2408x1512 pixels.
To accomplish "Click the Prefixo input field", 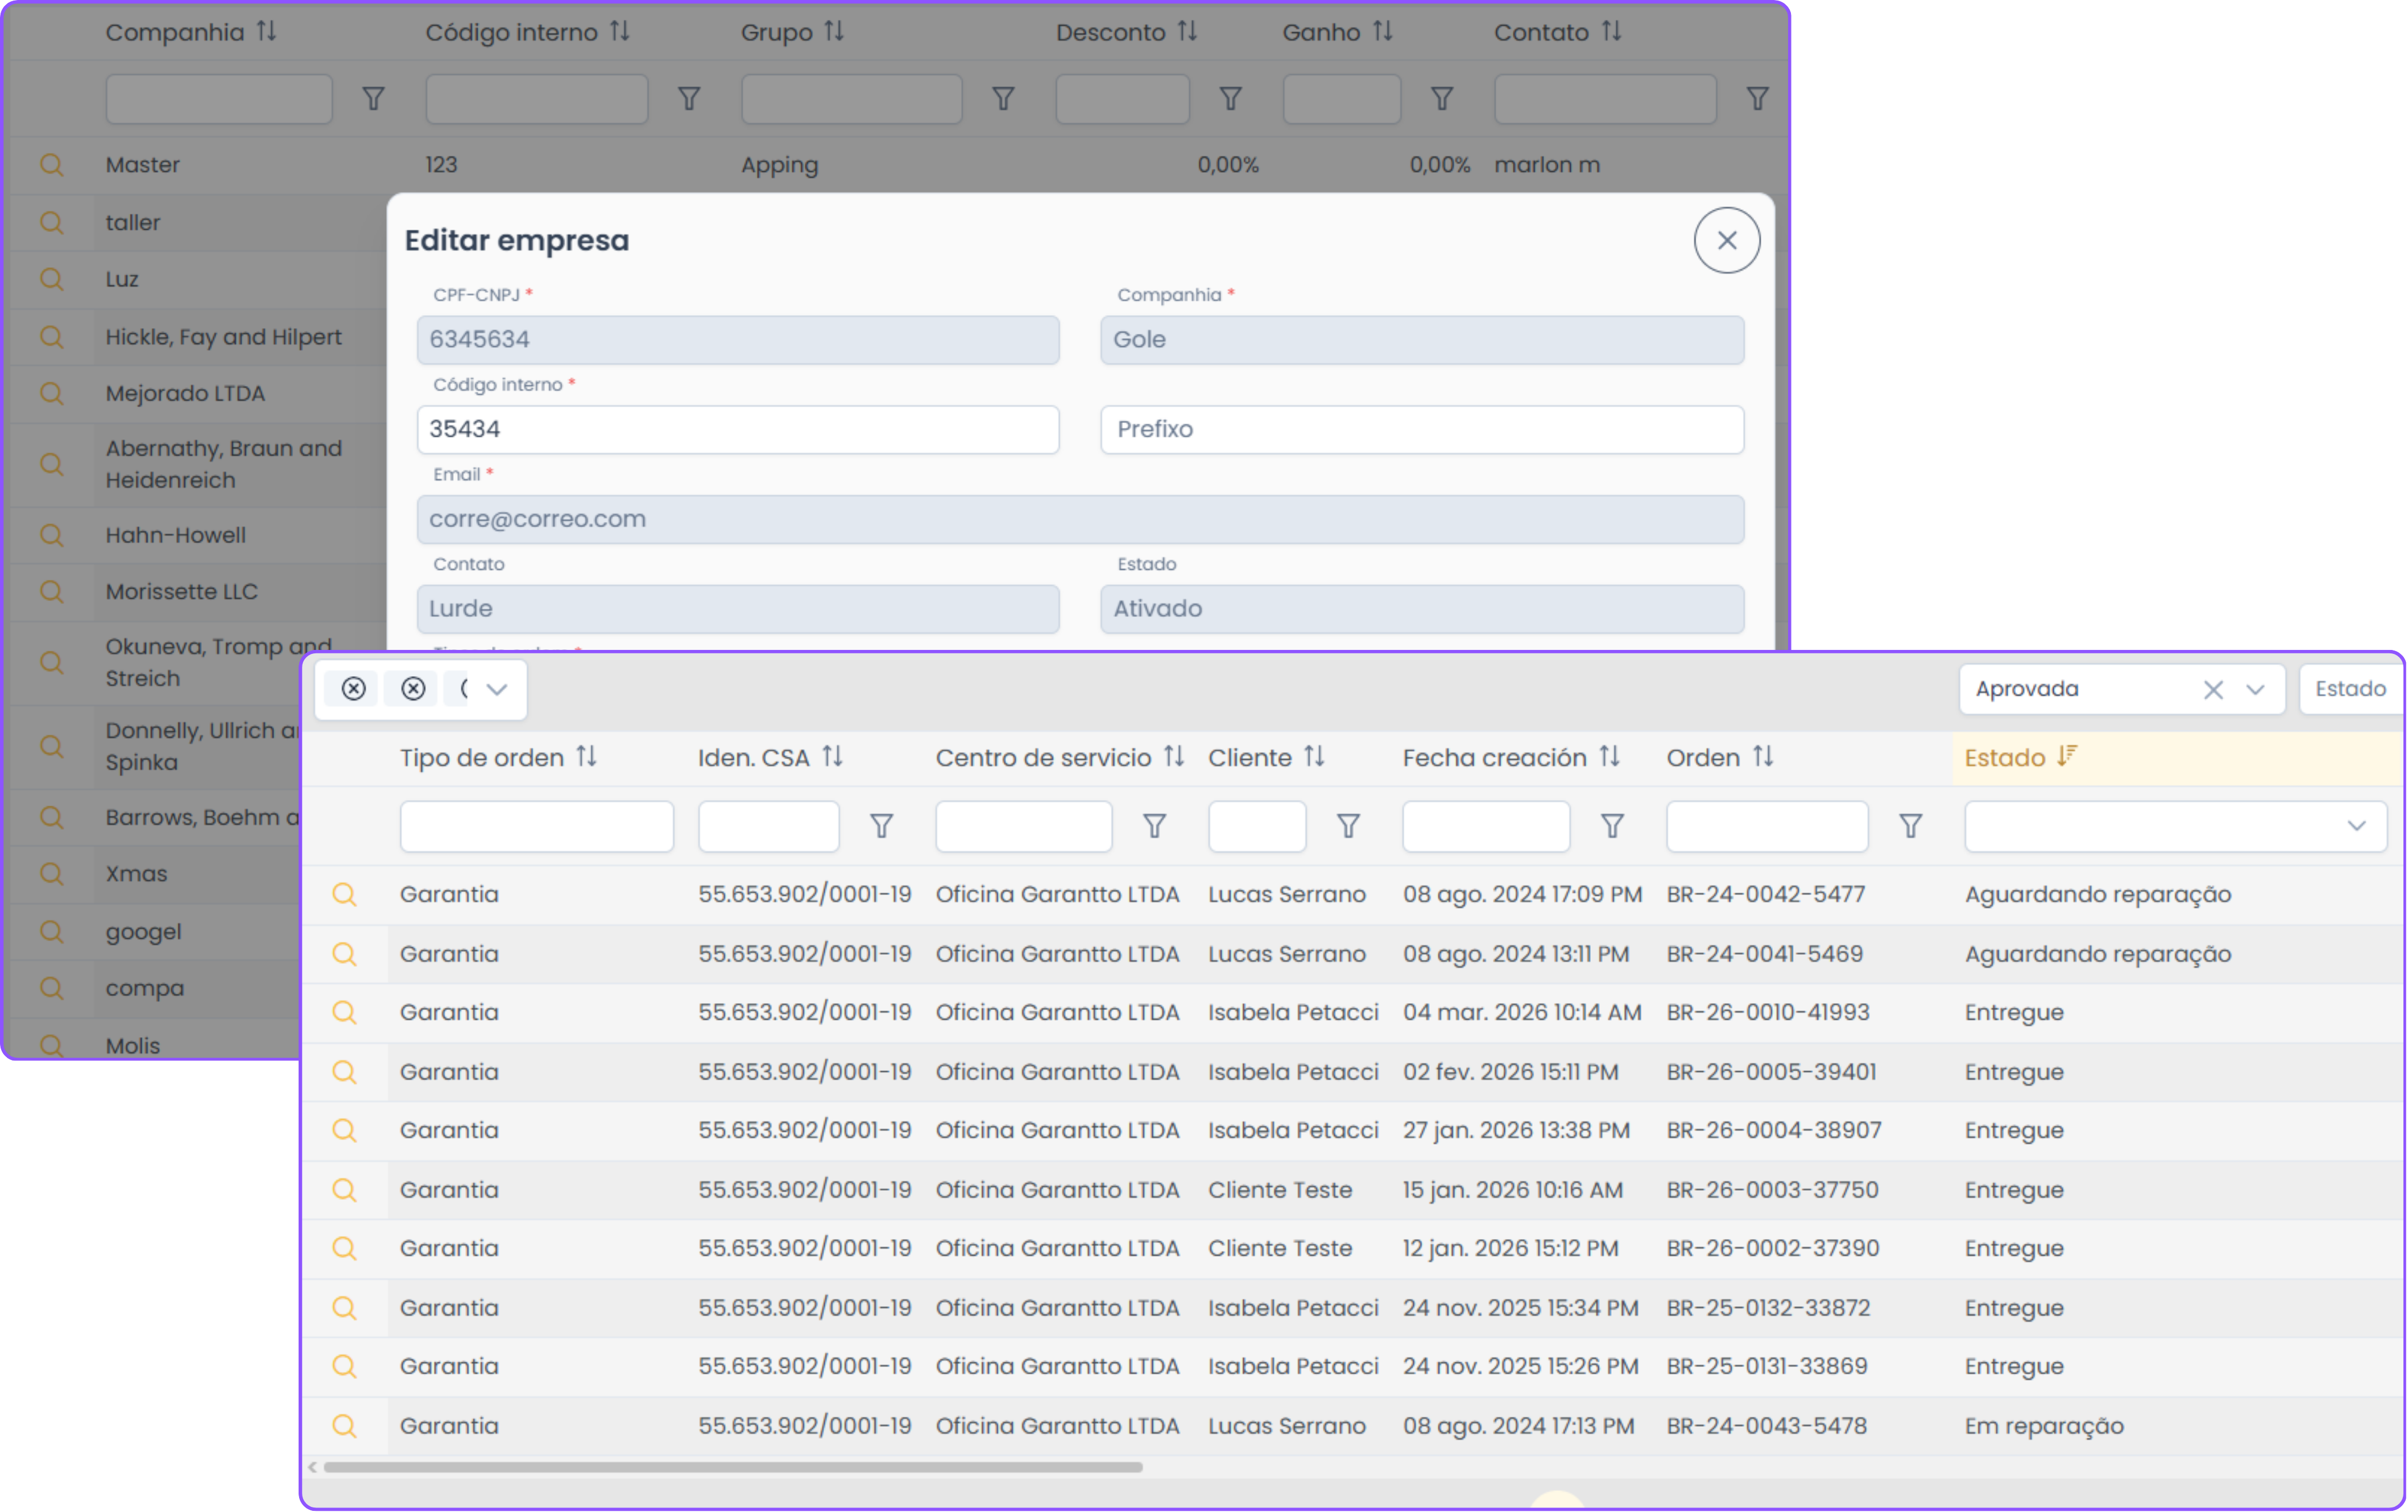I will point(1421,430).
